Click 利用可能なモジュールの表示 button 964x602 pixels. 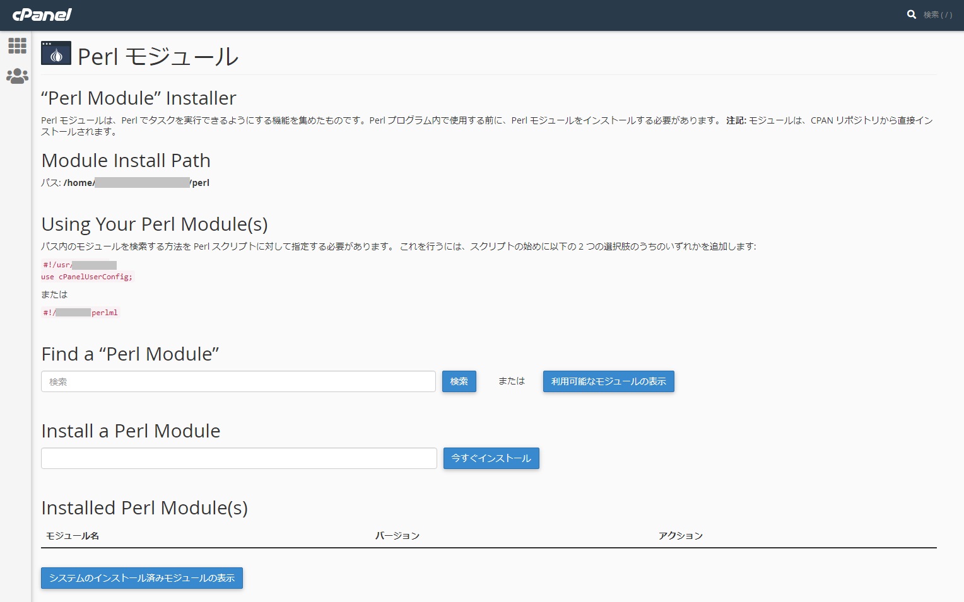609,381
